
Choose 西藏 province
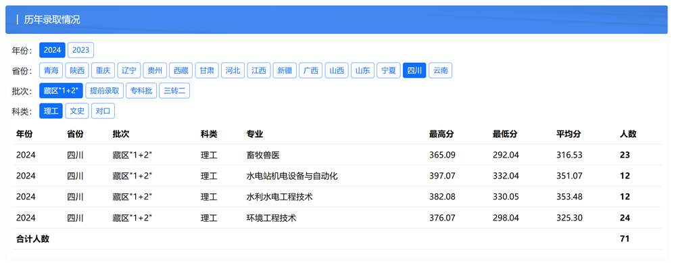180,71
